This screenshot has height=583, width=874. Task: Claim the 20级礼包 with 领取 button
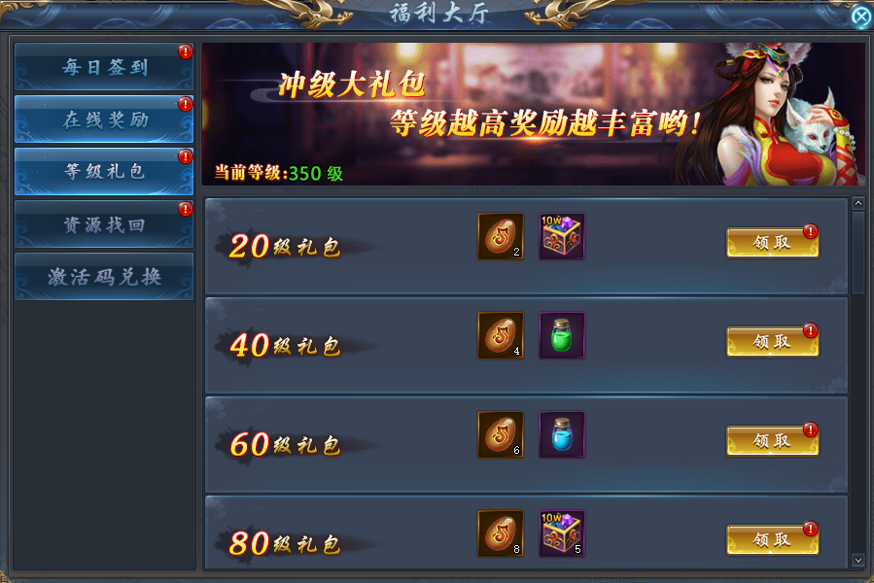773,243
